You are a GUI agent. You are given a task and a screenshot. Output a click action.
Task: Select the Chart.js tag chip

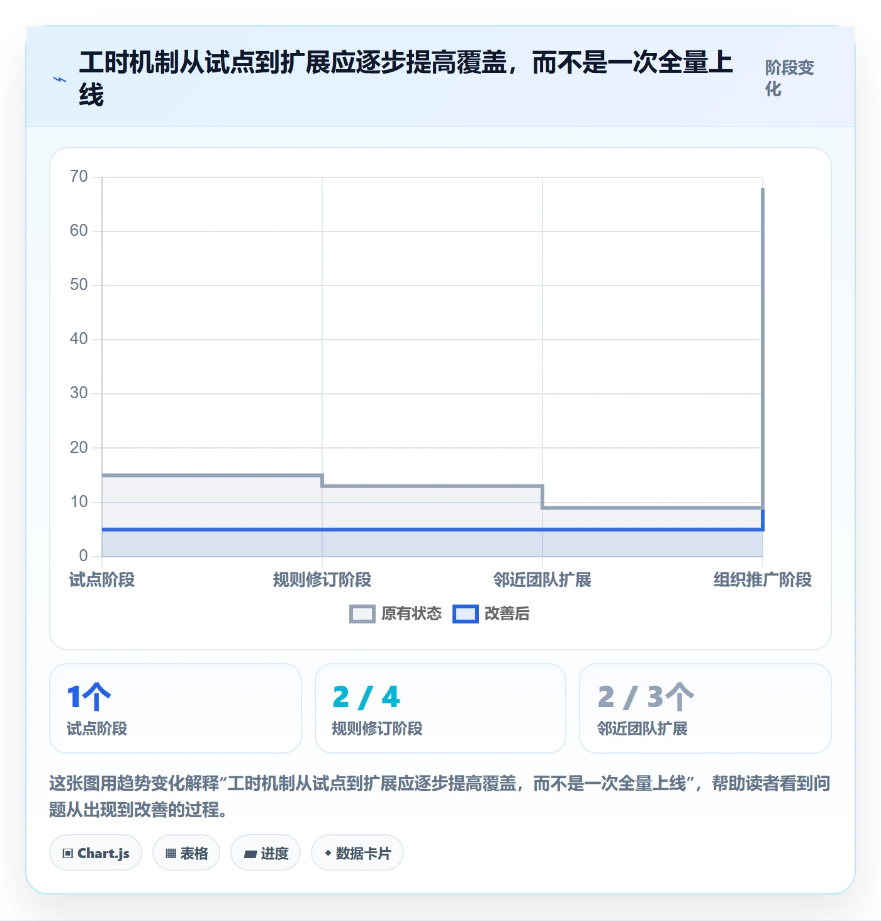coord(96,853)
